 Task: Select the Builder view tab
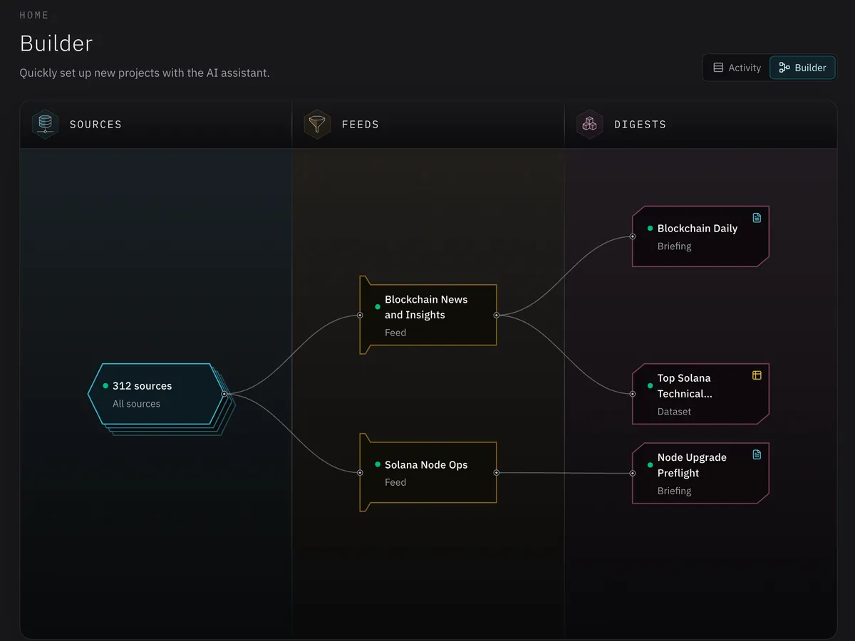(x=802, y=68)
